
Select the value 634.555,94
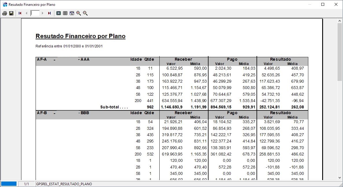(172, 101)
